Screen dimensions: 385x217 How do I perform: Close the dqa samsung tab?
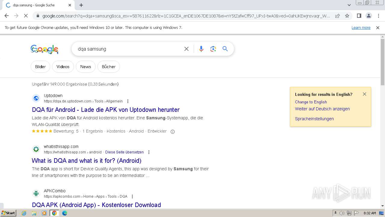[70, 5]
